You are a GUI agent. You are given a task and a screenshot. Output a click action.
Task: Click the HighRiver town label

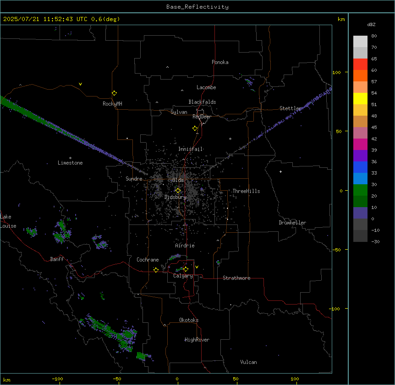point(197,340)
